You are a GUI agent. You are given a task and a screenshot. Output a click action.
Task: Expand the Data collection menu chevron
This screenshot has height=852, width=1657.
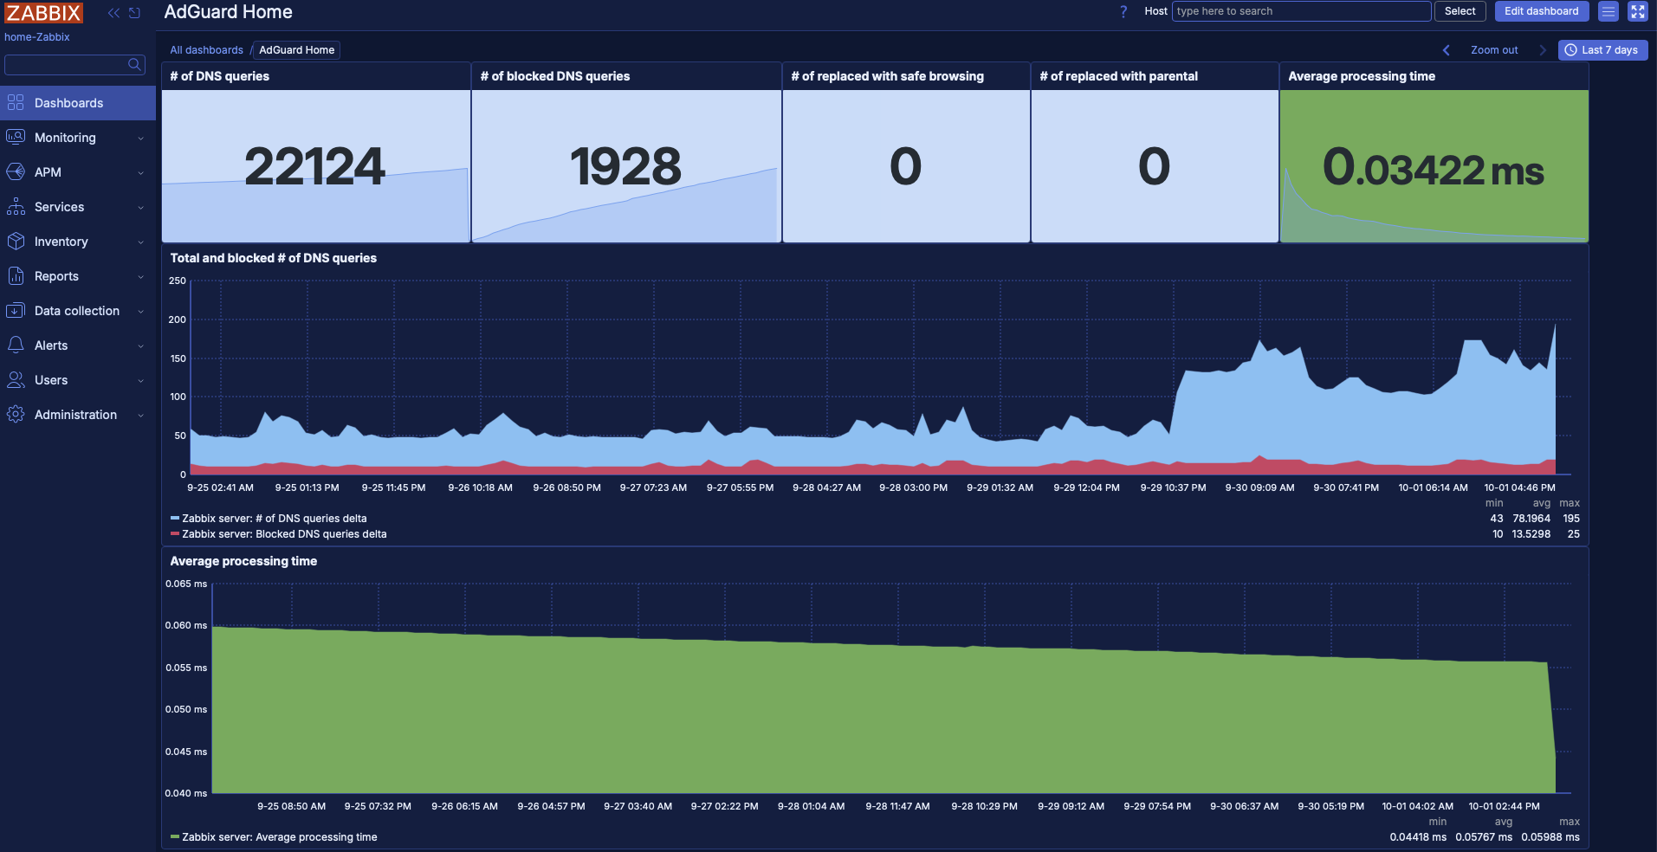click(140, 312)
